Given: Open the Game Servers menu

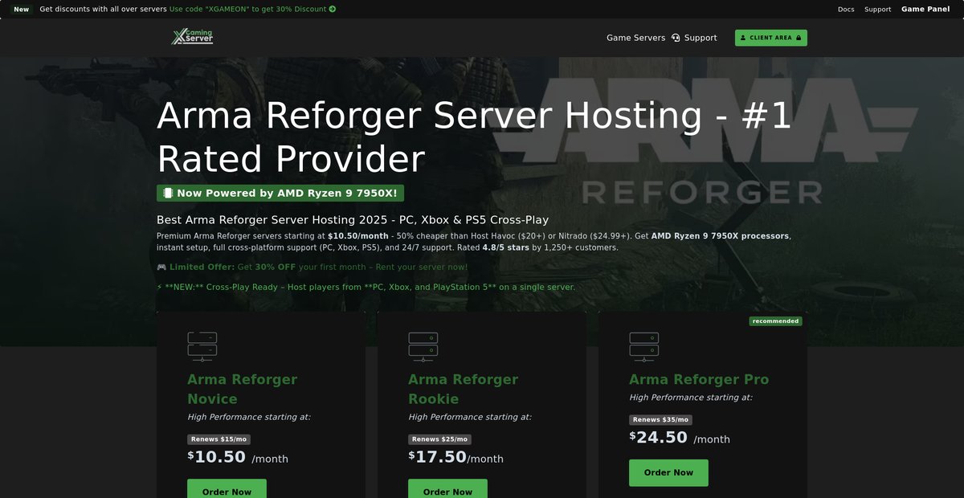Looking at the screenshot, I should coord(635,38).
